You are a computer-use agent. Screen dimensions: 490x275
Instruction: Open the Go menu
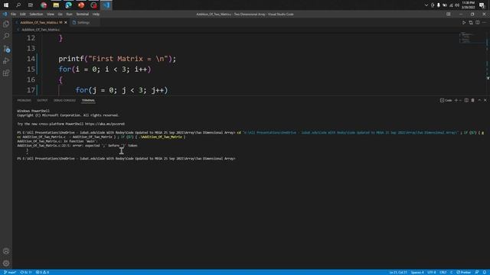coord(60,14)
